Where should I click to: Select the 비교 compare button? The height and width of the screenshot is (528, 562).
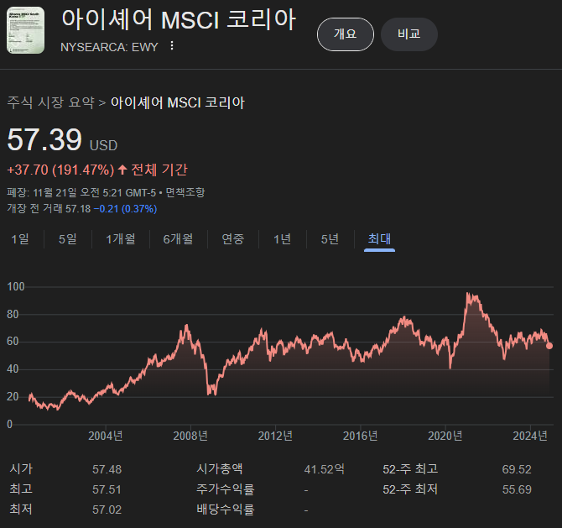[x=409, y=34]
